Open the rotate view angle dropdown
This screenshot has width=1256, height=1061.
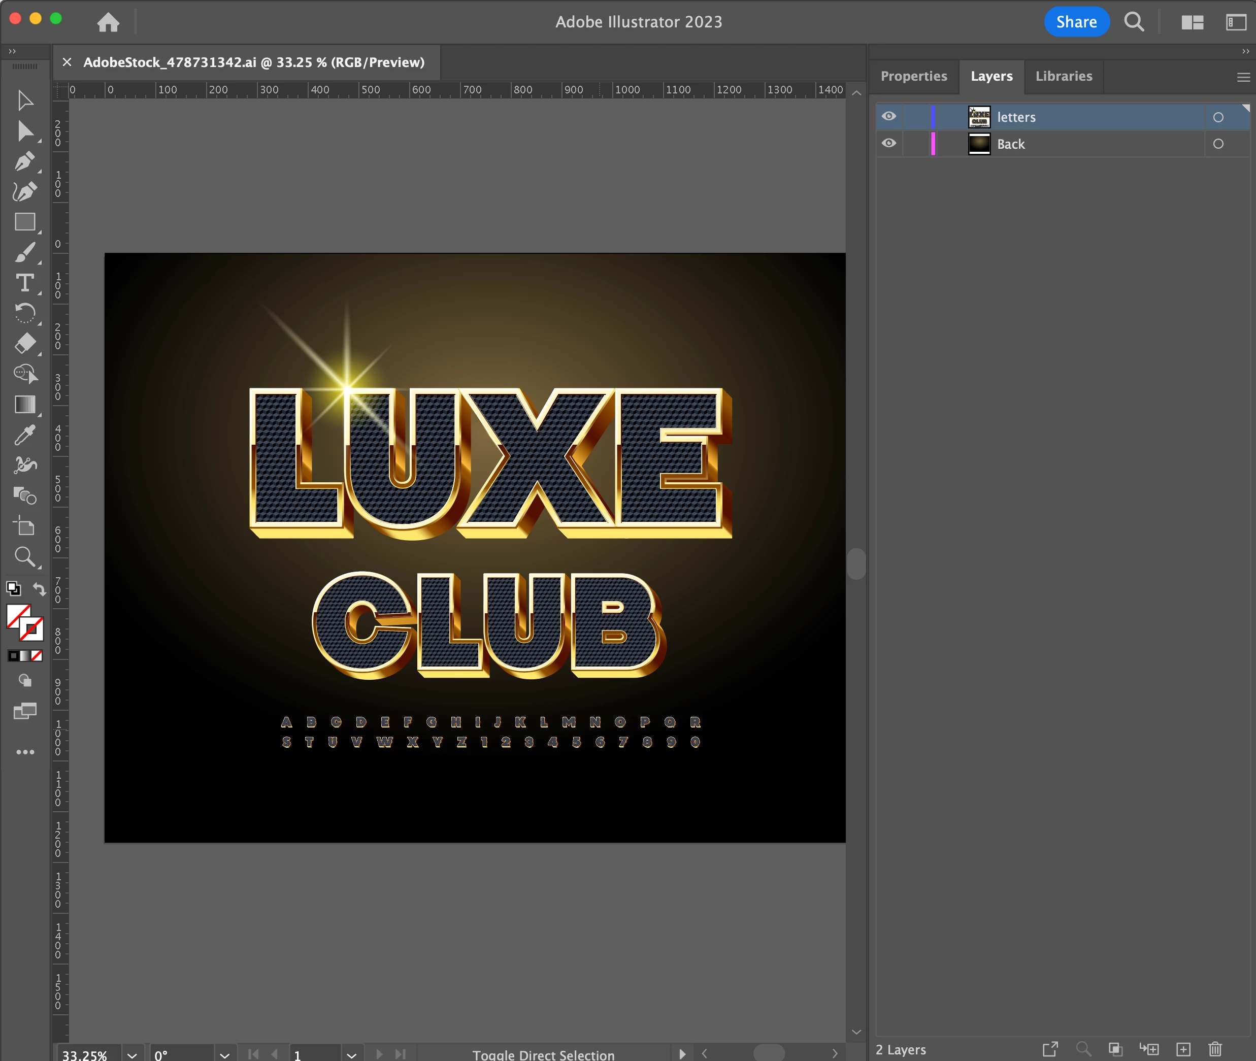coord(224,1055)
